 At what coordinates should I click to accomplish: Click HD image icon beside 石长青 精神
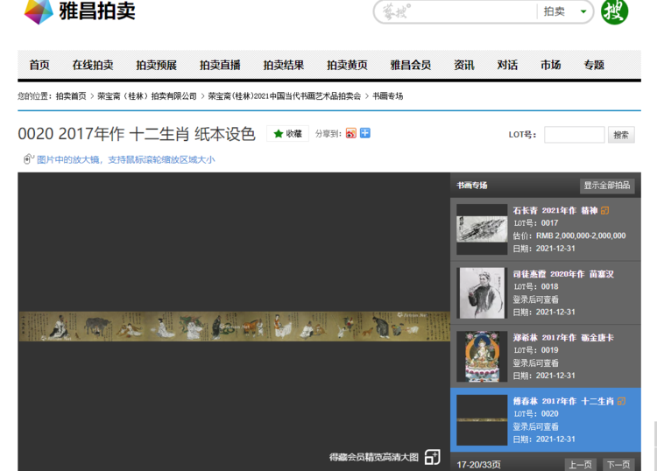[604, 211]
